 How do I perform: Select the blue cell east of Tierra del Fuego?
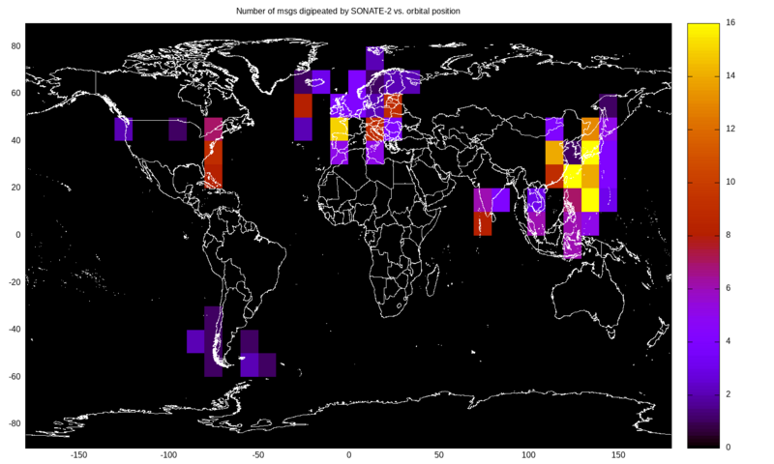tap(258, 364)
